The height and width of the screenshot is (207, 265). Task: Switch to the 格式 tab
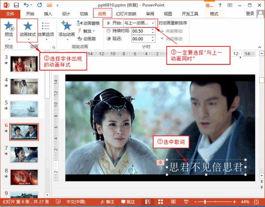coord(214,14)
